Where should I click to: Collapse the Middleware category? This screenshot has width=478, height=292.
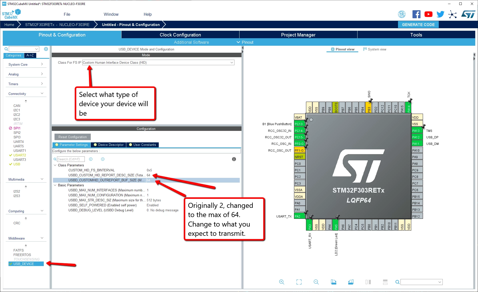tap(26, 238)
